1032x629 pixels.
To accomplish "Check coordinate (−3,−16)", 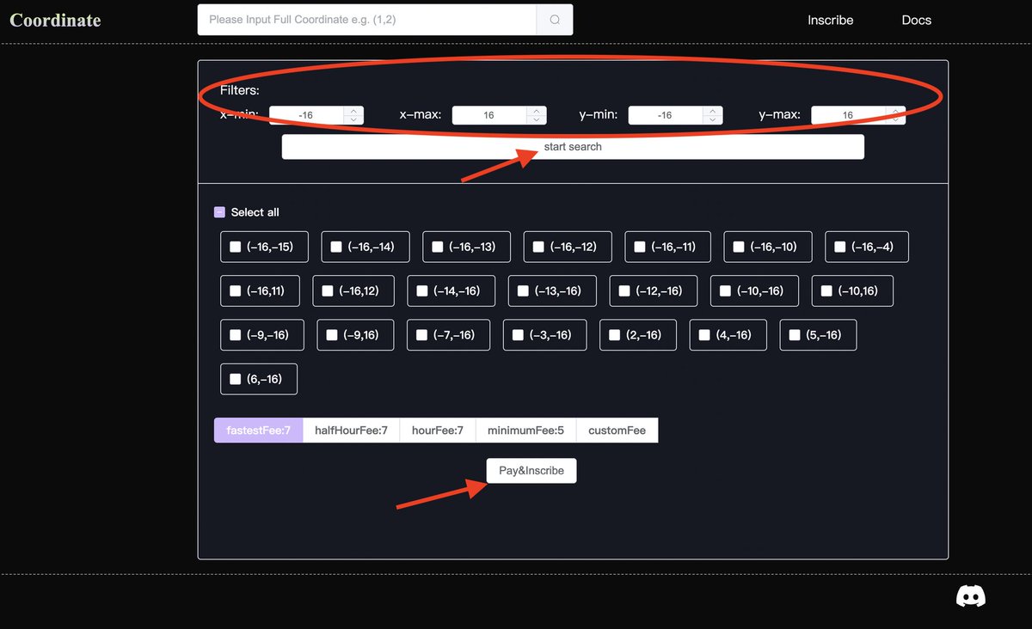I will tap(518, 335).
